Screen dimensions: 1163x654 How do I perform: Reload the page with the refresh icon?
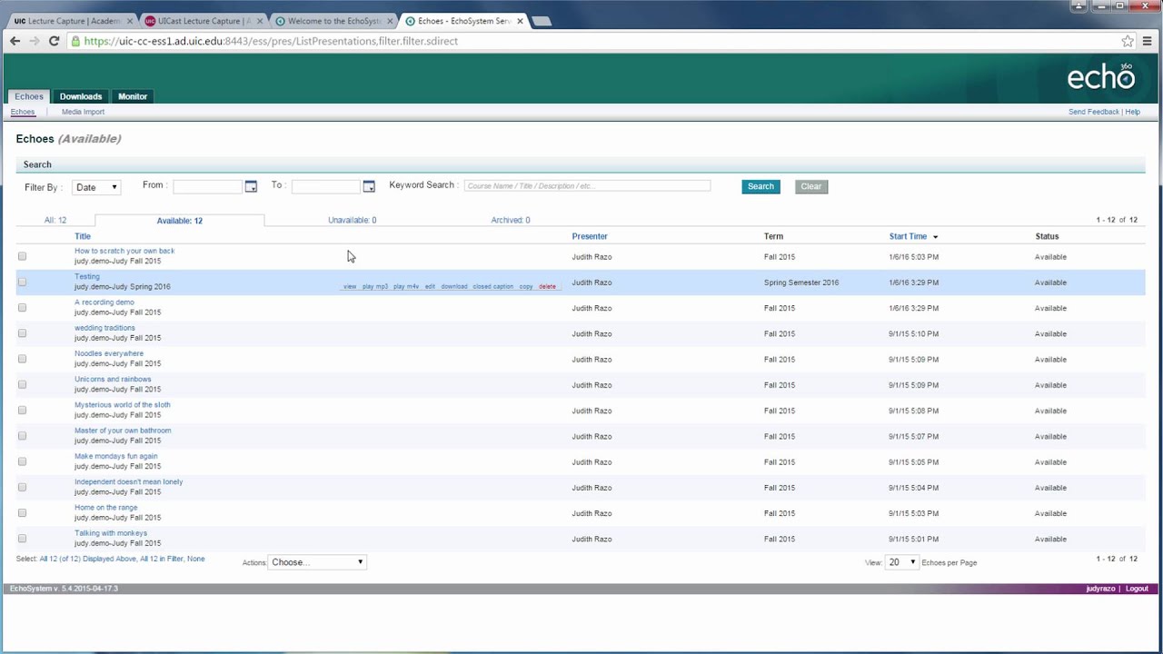(54, 41)
